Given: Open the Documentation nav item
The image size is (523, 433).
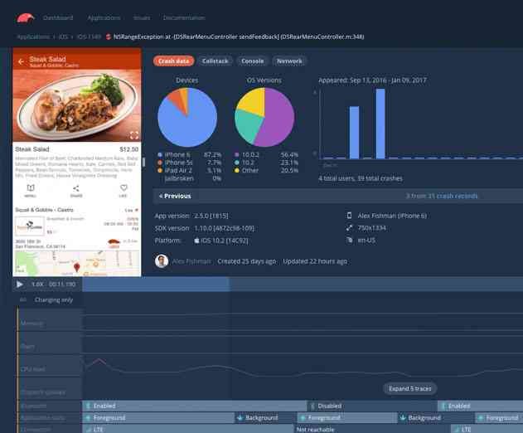Looking at the screenshot, I should click(184, 17).
